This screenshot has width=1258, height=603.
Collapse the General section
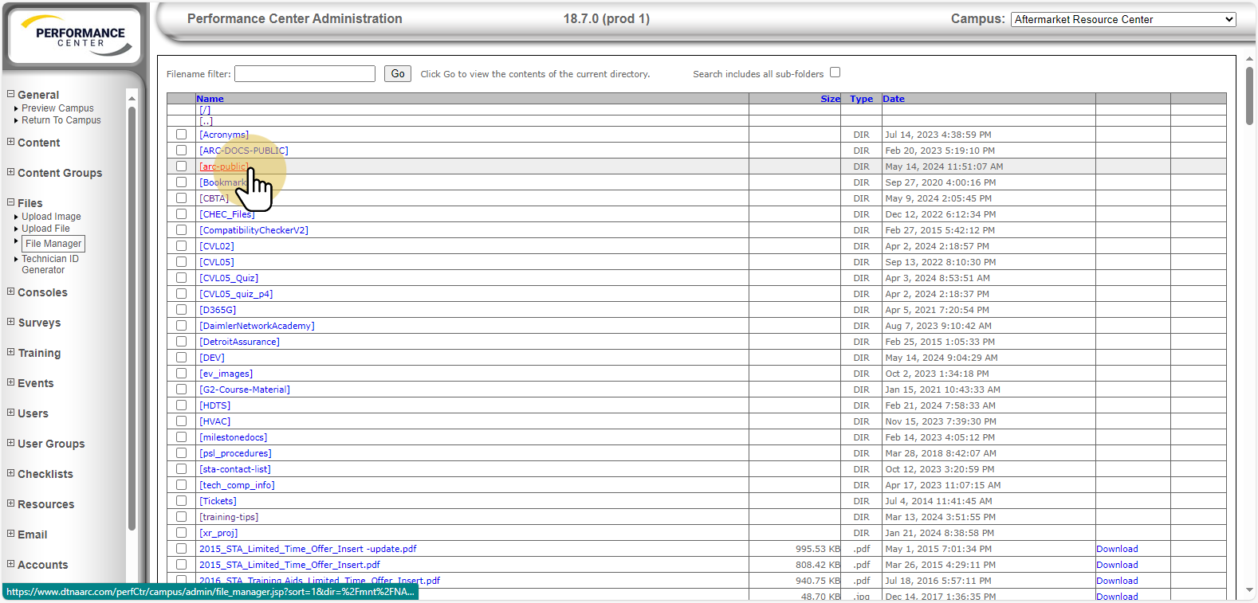coord(11,94)
